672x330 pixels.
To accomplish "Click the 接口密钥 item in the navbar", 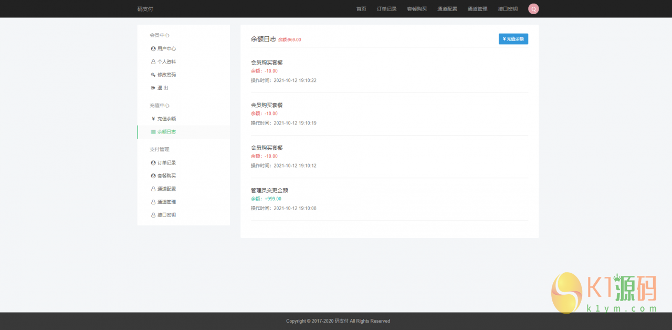I will 507,9.
